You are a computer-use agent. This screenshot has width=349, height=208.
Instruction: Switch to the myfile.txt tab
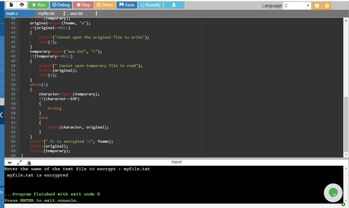(46, 13)
